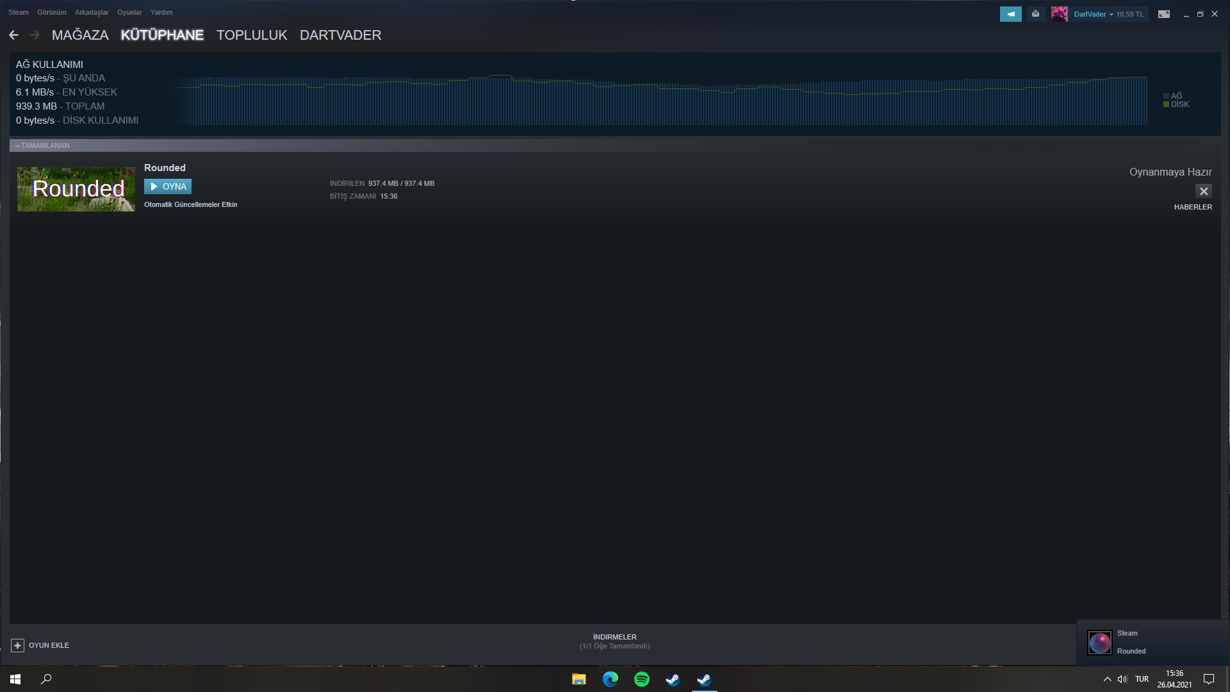This screenshot has height=692, width=1230.
Task: Click the DartVader profile avatar
Action: pyautogui.click(x=1059, y=14)
